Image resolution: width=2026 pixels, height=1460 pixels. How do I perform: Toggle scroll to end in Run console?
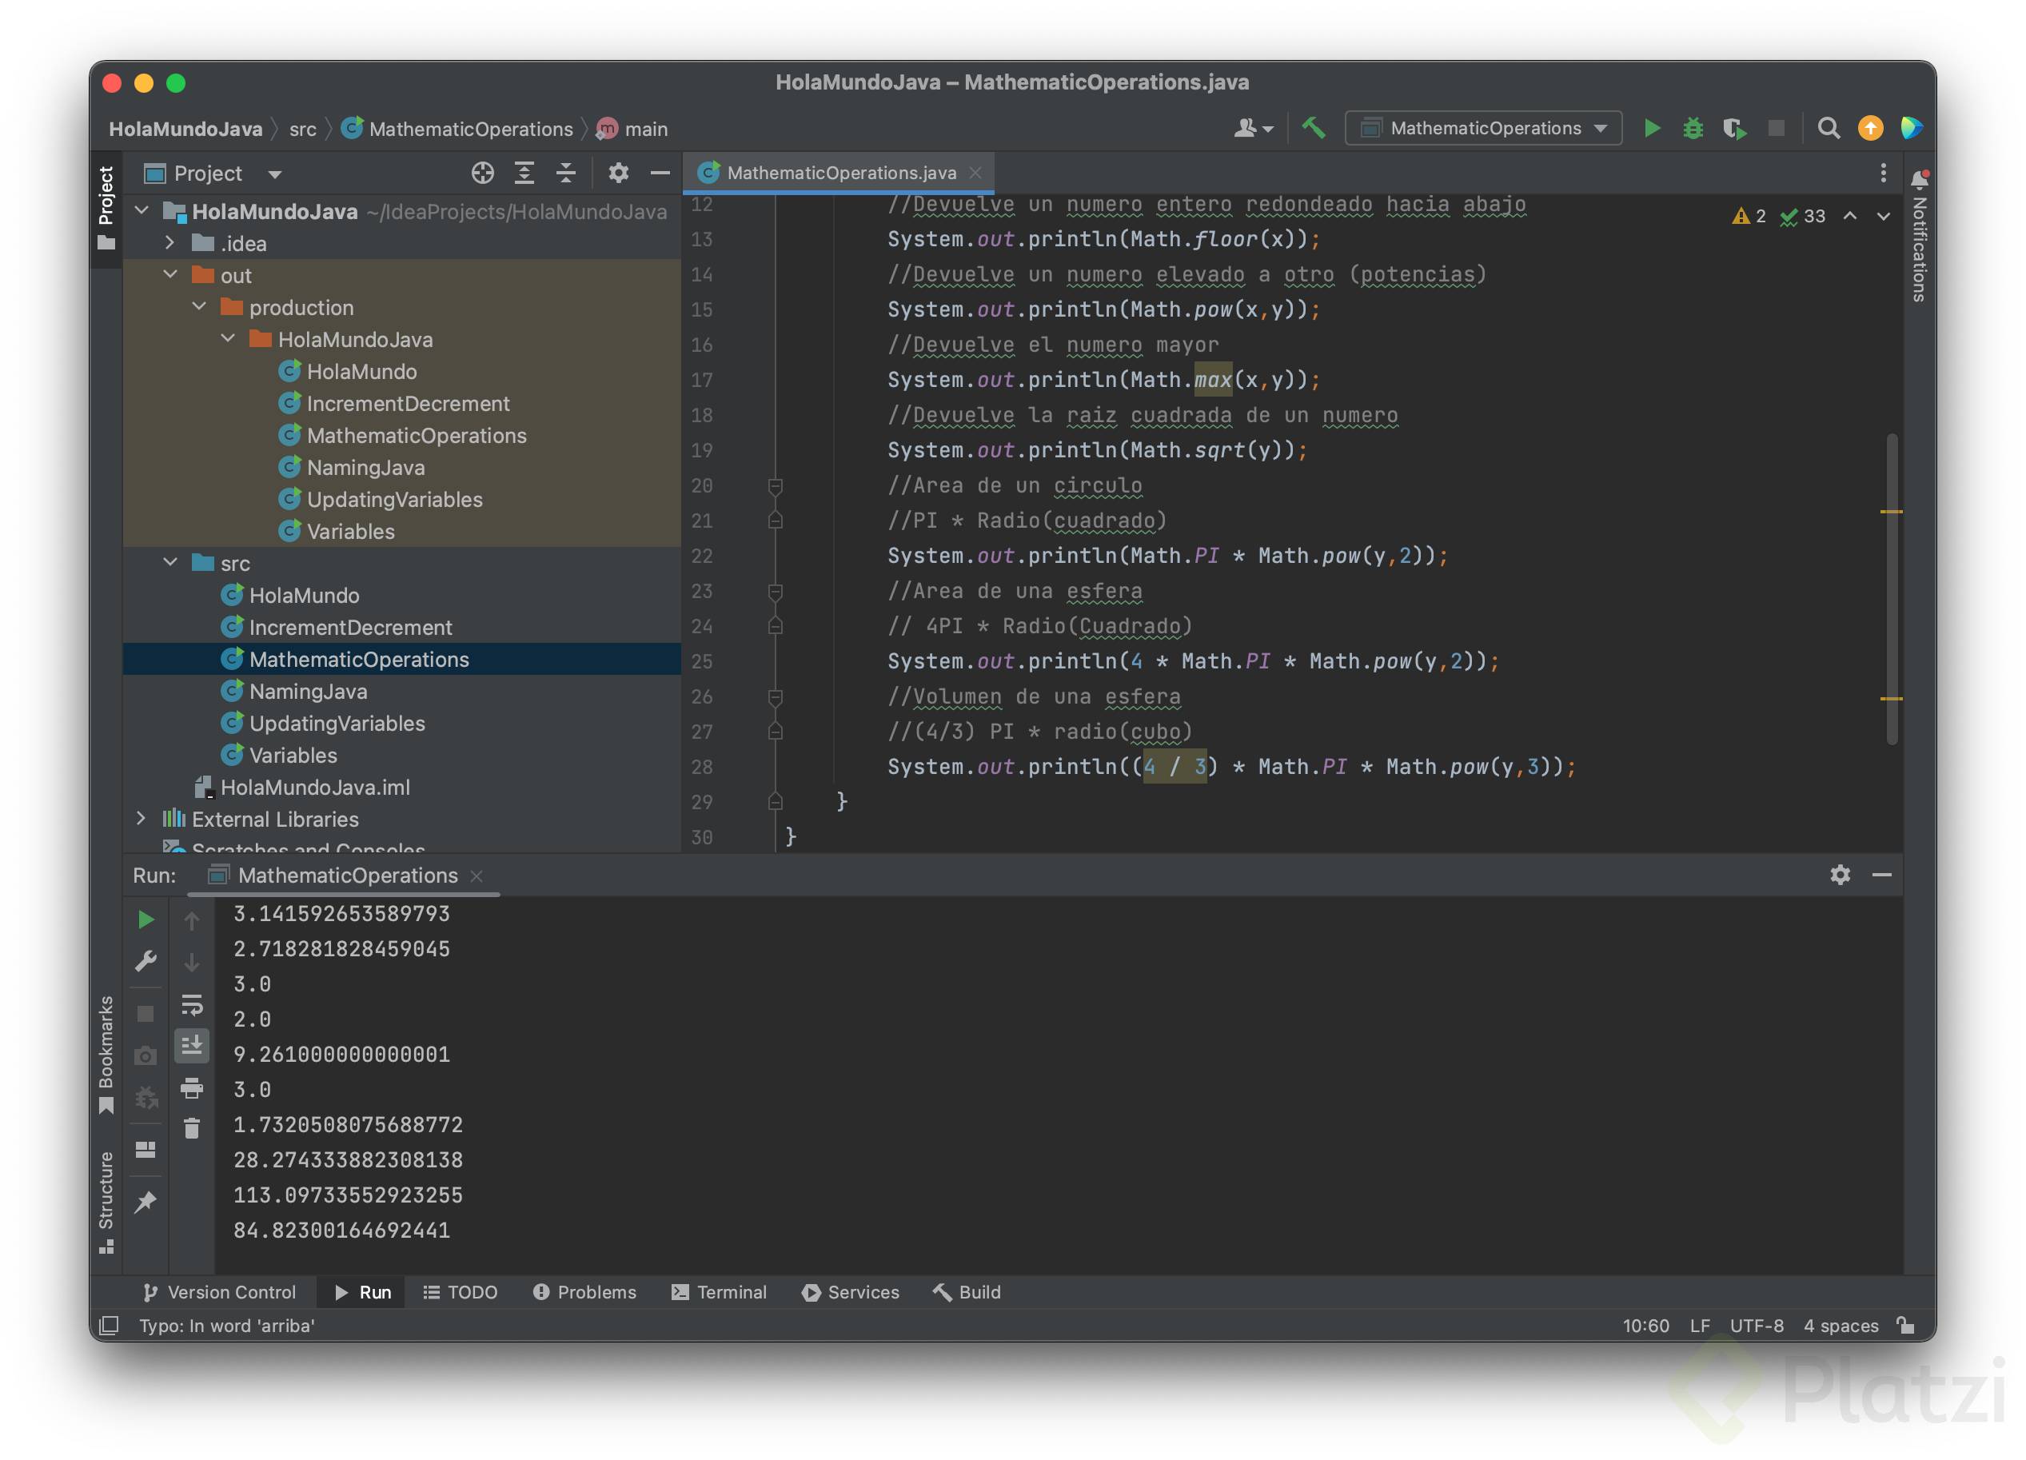(x=192, y=1044)
